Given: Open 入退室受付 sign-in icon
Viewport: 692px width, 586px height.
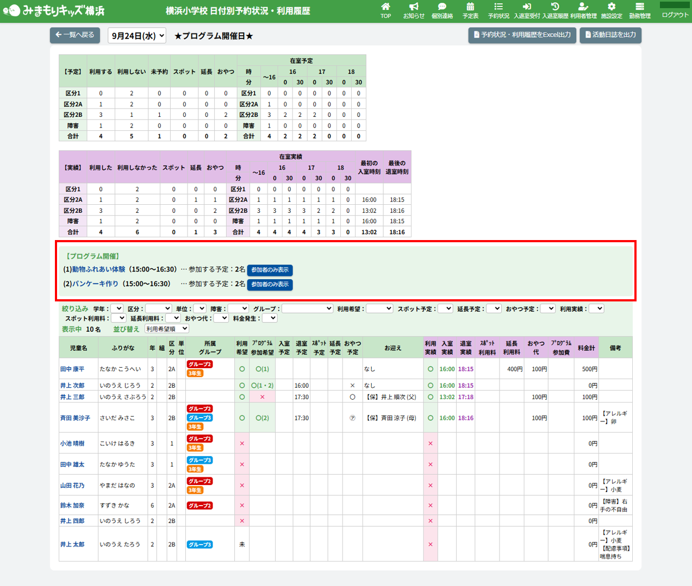Looking at the screenshot, I should [526, 10].
